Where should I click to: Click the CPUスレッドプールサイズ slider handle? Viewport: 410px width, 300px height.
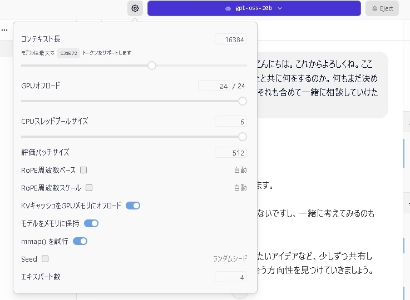click(243, 137)
